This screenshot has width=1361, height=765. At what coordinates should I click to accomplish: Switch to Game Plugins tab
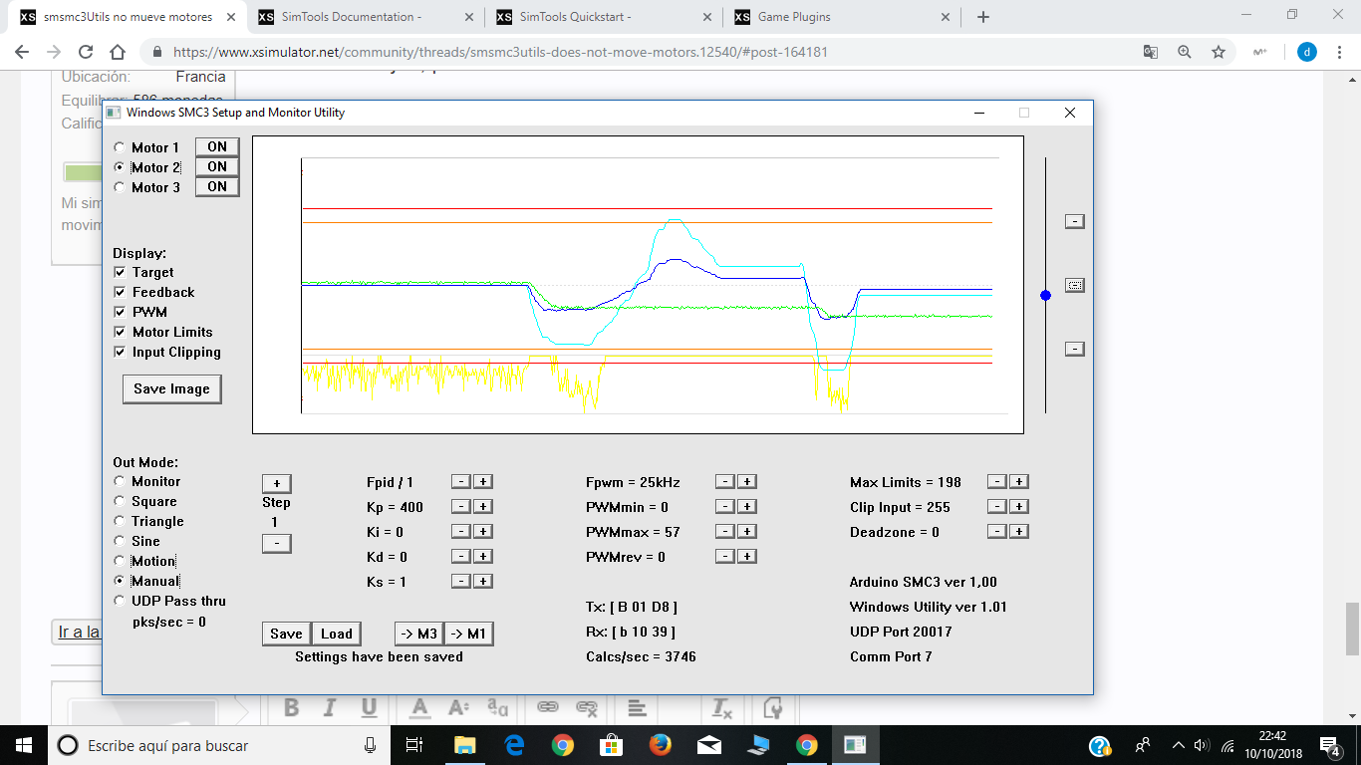click(841, 17)
